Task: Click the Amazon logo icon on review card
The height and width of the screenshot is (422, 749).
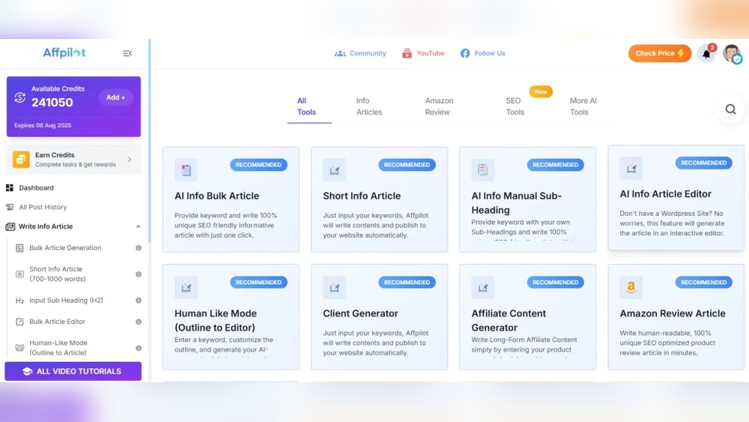Action: 631,287
